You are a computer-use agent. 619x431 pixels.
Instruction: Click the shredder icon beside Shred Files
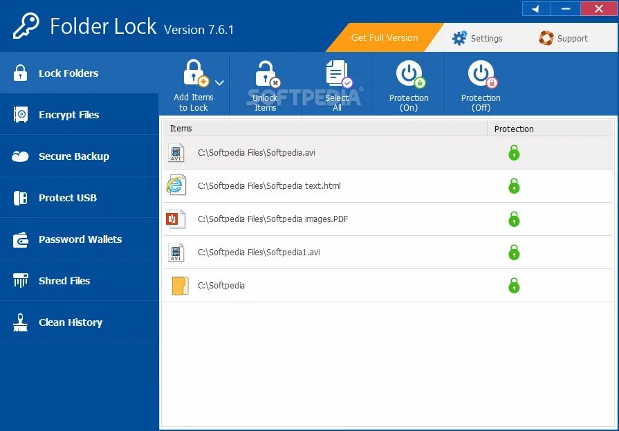(x=21, y=280)
